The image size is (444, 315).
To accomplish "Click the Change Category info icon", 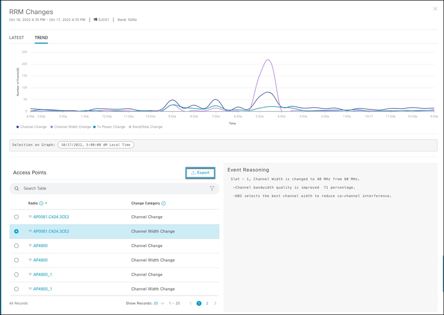I will [163, 204].
